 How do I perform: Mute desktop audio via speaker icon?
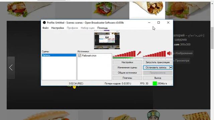170,53
